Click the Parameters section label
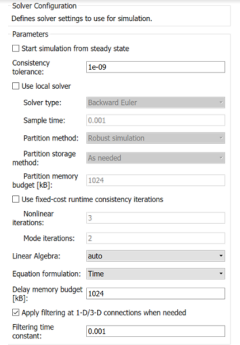Screen dimensions: 240x345 pyautogui.click(x=30, y=34)
